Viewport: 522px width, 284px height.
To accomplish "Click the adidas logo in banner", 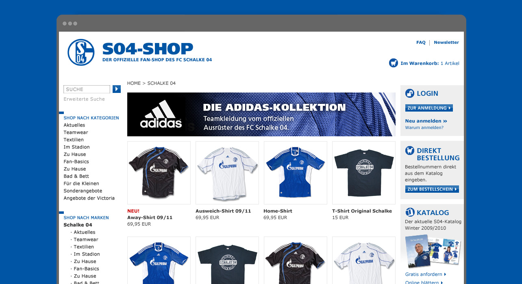I will click(161, 114).
